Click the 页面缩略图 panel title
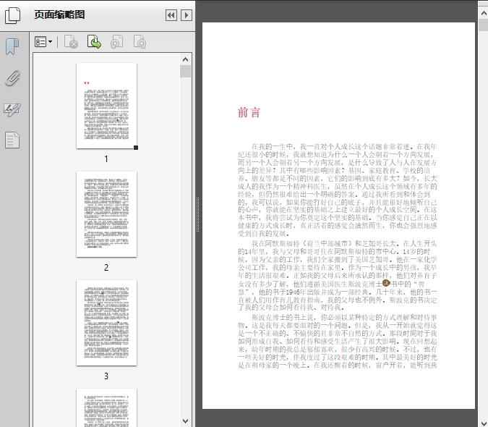The image size is (488, 427). 59,14
